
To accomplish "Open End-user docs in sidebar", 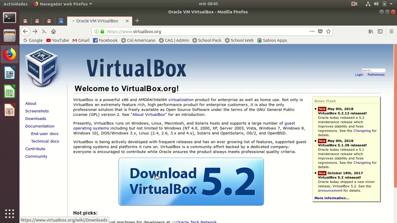I will [45, 134].
